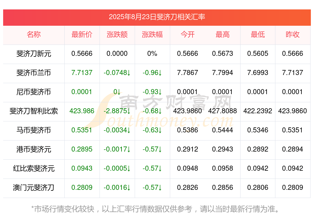This screenshot has height=219, width=314.
Task: Click the open value 0.0948
Action: coord(187,168)
